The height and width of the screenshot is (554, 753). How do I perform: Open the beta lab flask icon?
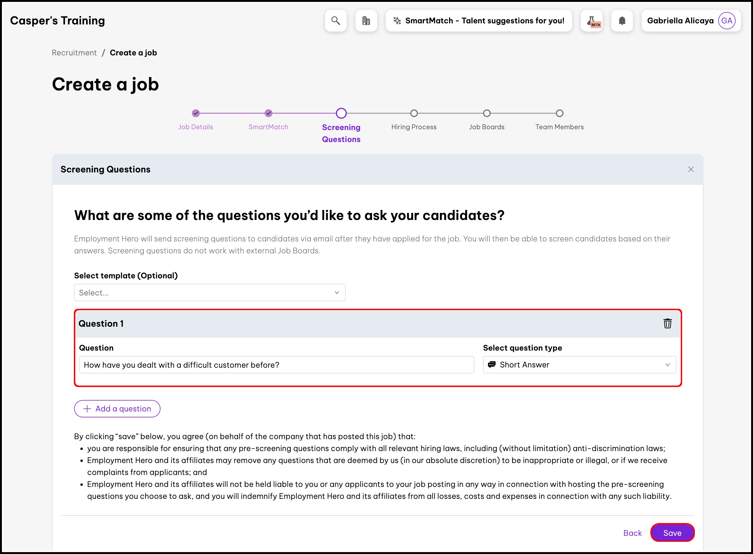coord(592,21)
